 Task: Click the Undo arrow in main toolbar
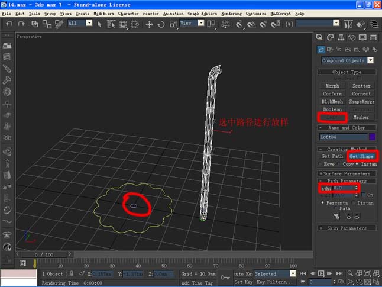click(x=8, y=24)
